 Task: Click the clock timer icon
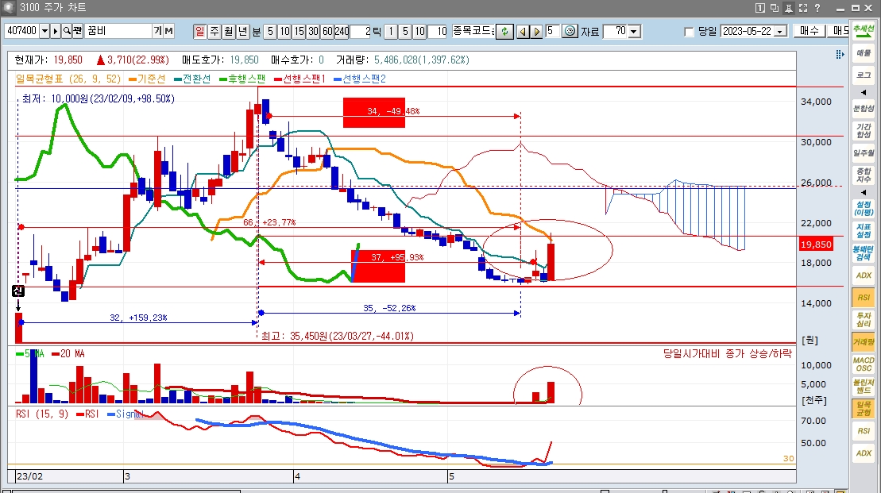pyautogui.click(x=570, y=31)
